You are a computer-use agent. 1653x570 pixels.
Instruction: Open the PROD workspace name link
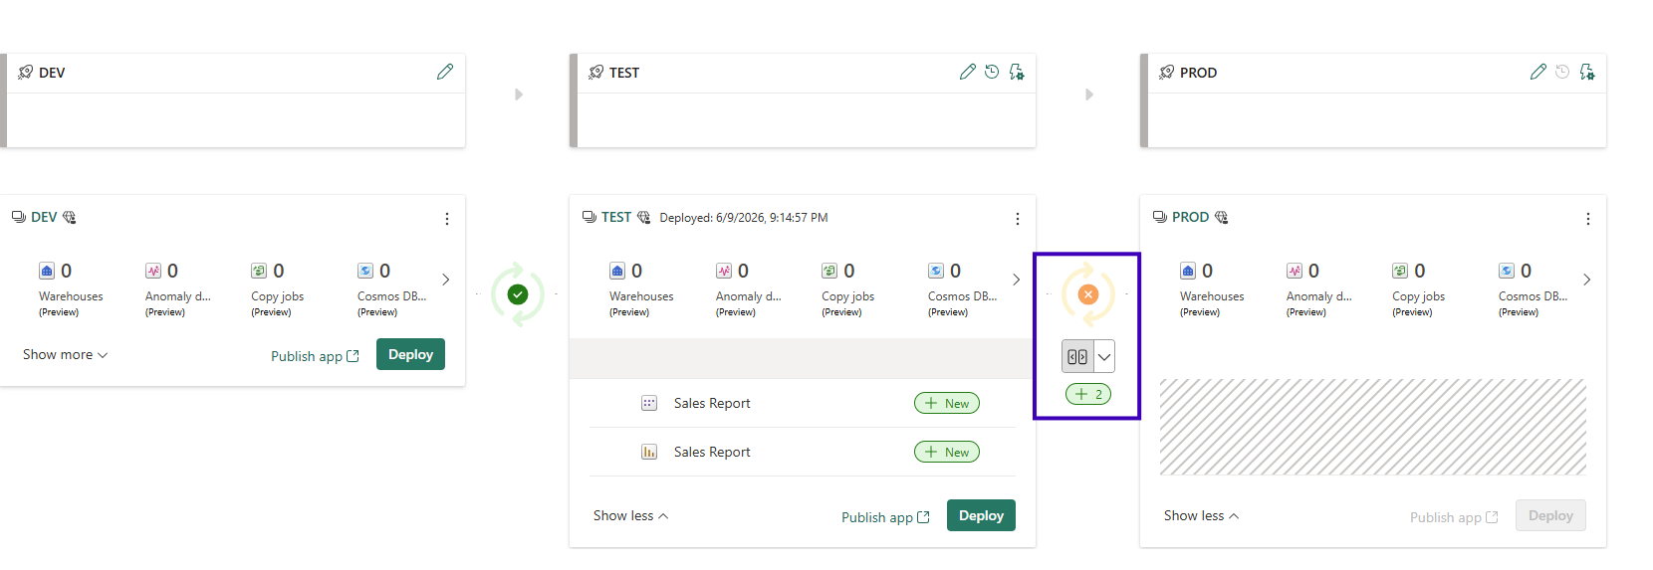click(1190, 217)
